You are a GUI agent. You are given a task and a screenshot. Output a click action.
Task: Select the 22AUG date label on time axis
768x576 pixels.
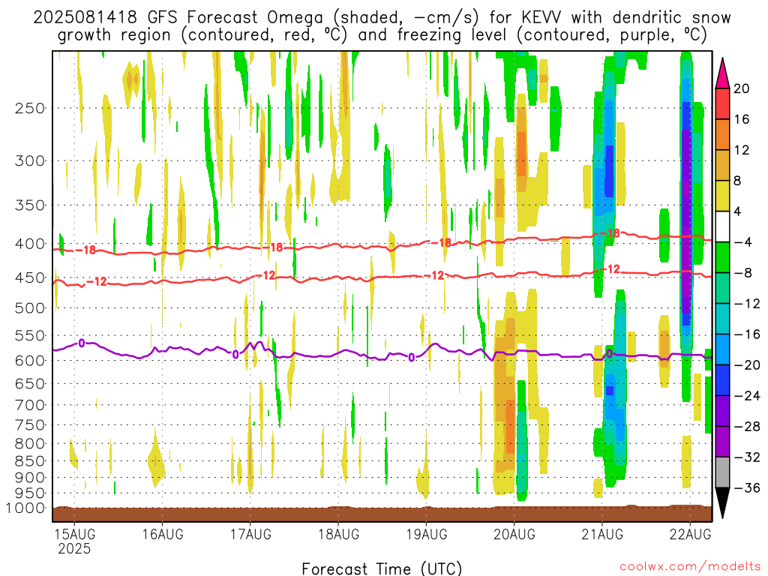pyautogui.click(x=690, y=534)
